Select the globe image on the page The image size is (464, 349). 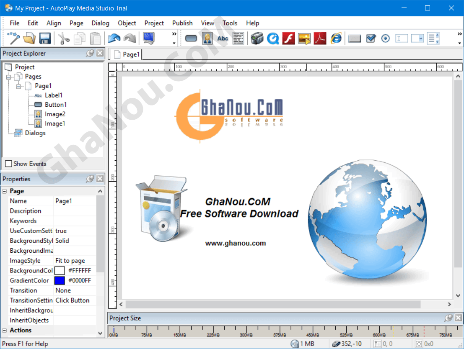[x=368, y=220]
